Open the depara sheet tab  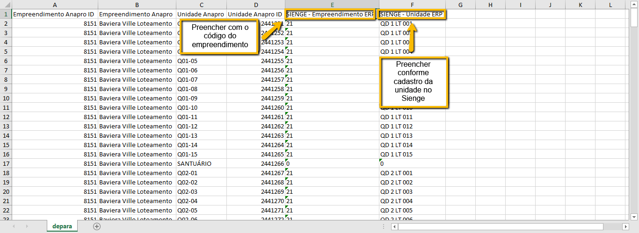click(x=62, y=226)
